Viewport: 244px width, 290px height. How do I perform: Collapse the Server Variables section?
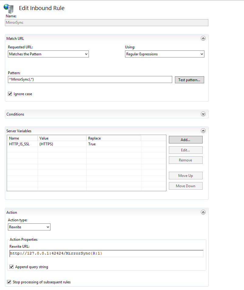(203, 131)
